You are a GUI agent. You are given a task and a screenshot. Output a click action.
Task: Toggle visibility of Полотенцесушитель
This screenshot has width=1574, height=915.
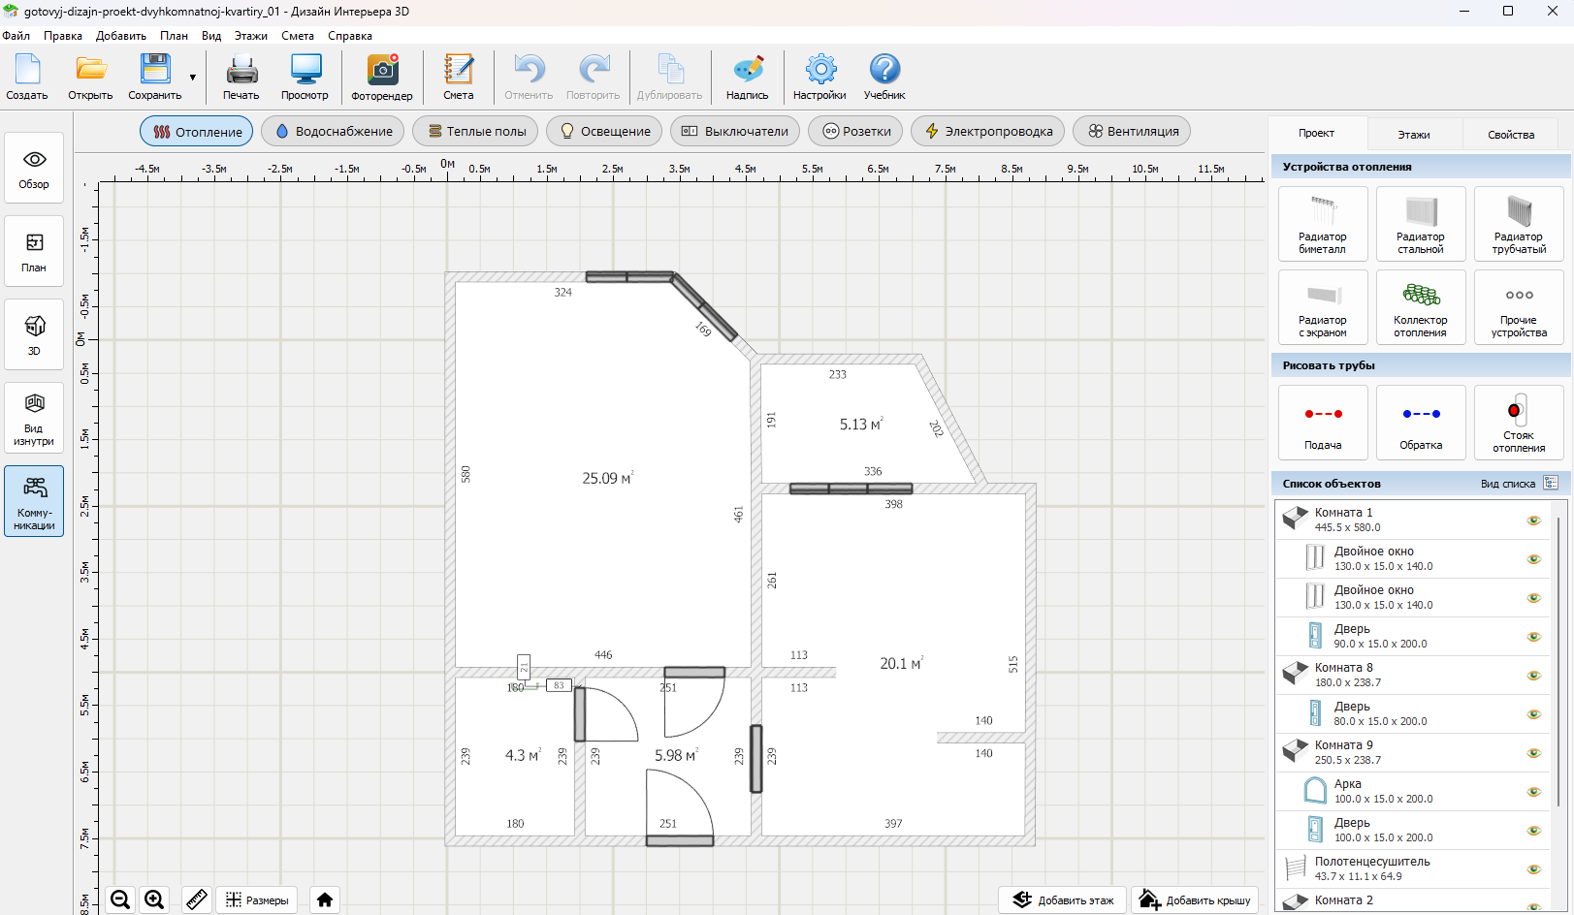click(x=1534, y=869)
